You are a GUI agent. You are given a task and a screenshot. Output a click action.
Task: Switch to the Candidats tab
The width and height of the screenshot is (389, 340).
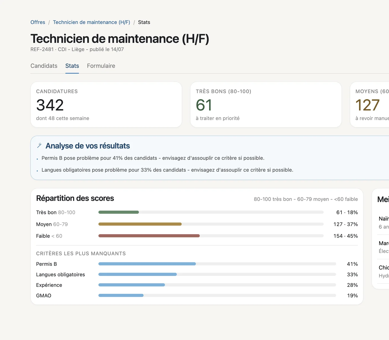[44, 66]
